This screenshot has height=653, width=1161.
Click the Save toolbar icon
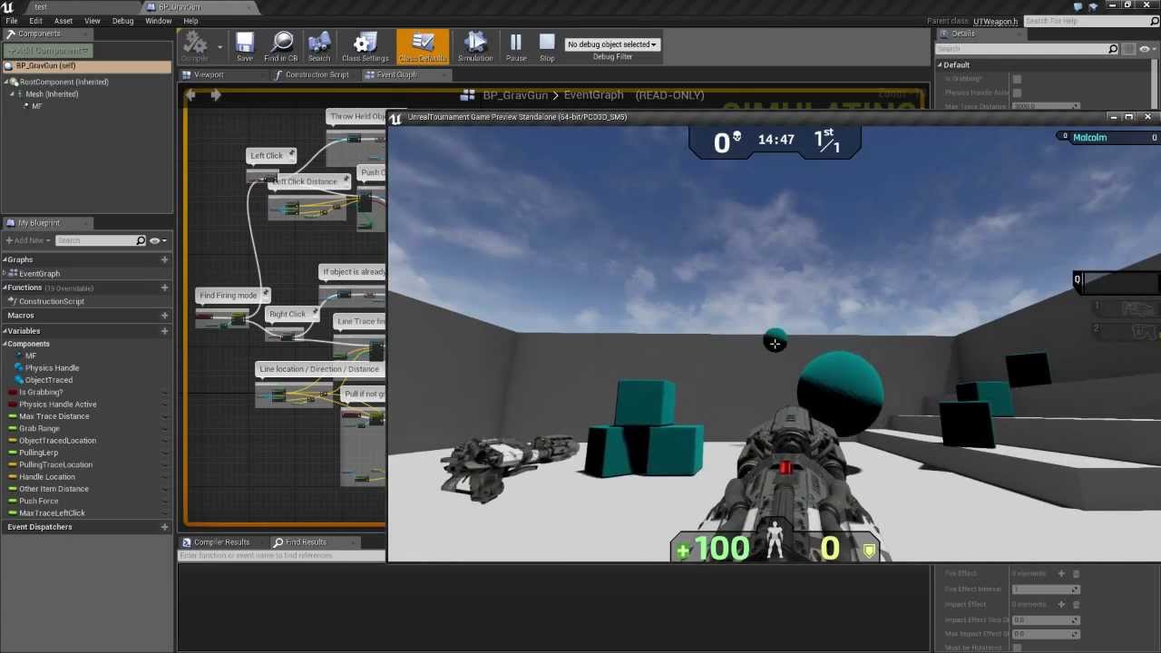(x=245, y=47)
